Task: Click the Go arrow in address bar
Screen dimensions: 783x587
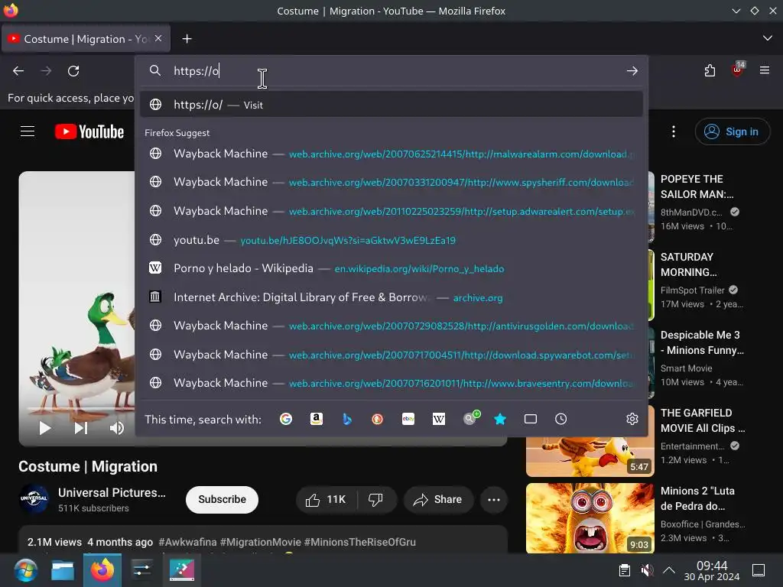Action: (632, 71)
